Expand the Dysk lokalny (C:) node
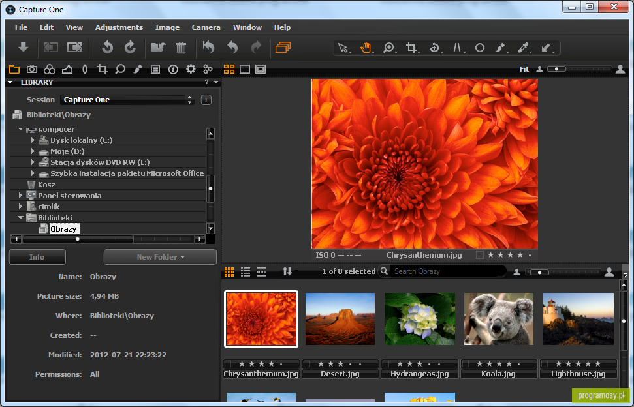The width and height of the screenshot is (634, 407). point(33,140)
